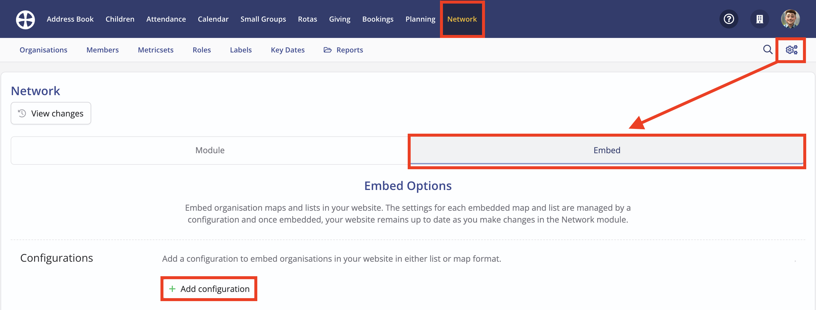Open the Metricsets section

tap(155, 50)
